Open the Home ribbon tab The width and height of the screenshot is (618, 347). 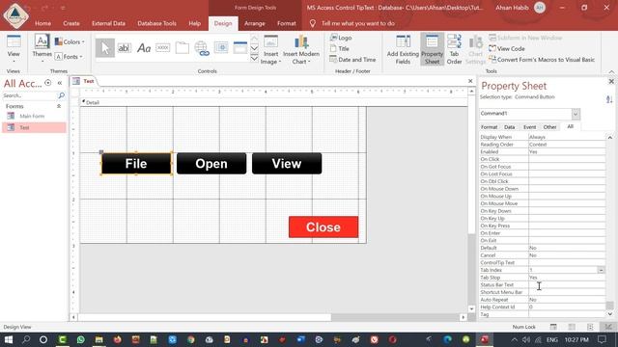[x=42, y=23]
